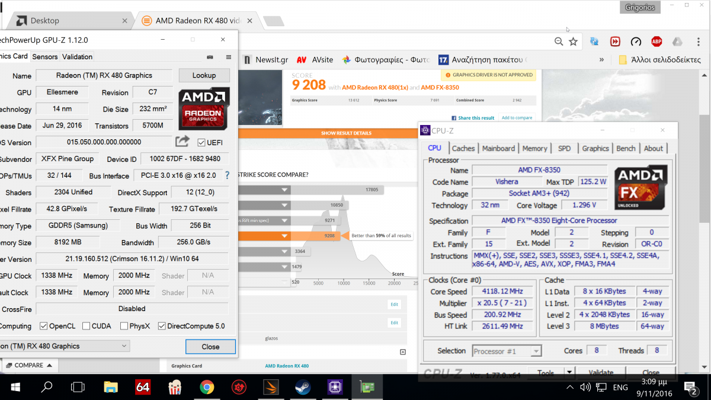Open File Explorer from the taskbar
The height and width of the screenshot is (400, 711).
[111, 388]
